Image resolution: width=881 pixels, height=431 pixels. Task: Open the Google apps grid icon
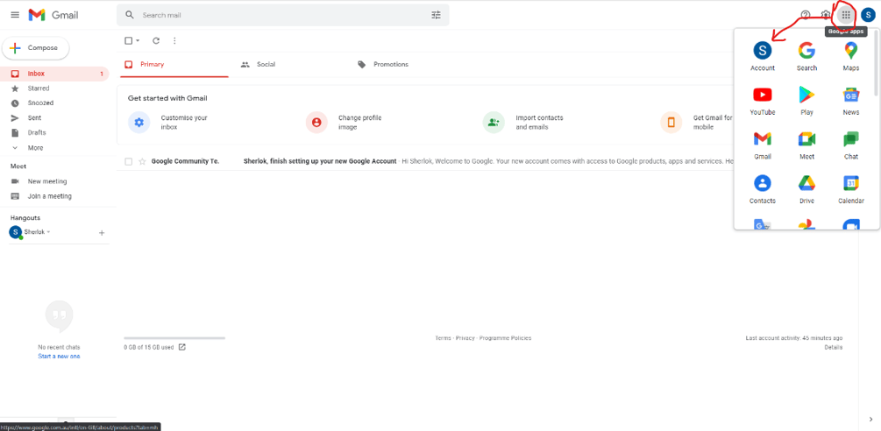point(846,15)
